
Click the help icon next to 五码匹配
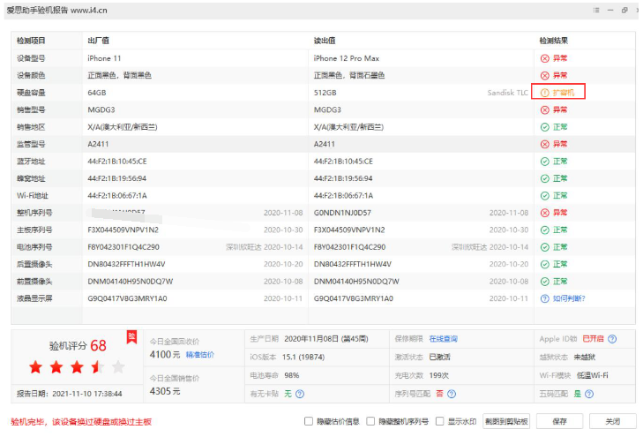pyautogui.click(x=589, y=394)
